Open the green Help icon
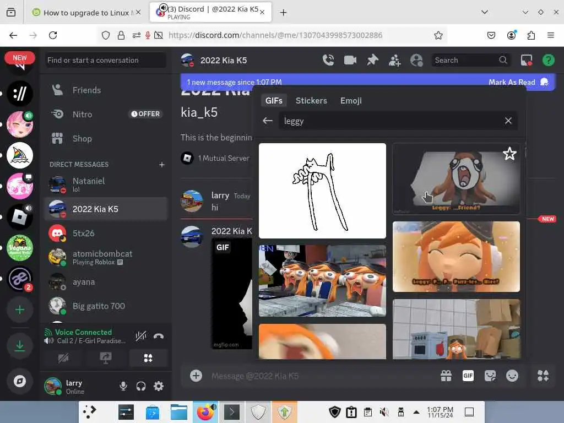564x423 pixels. coord(548,60)
